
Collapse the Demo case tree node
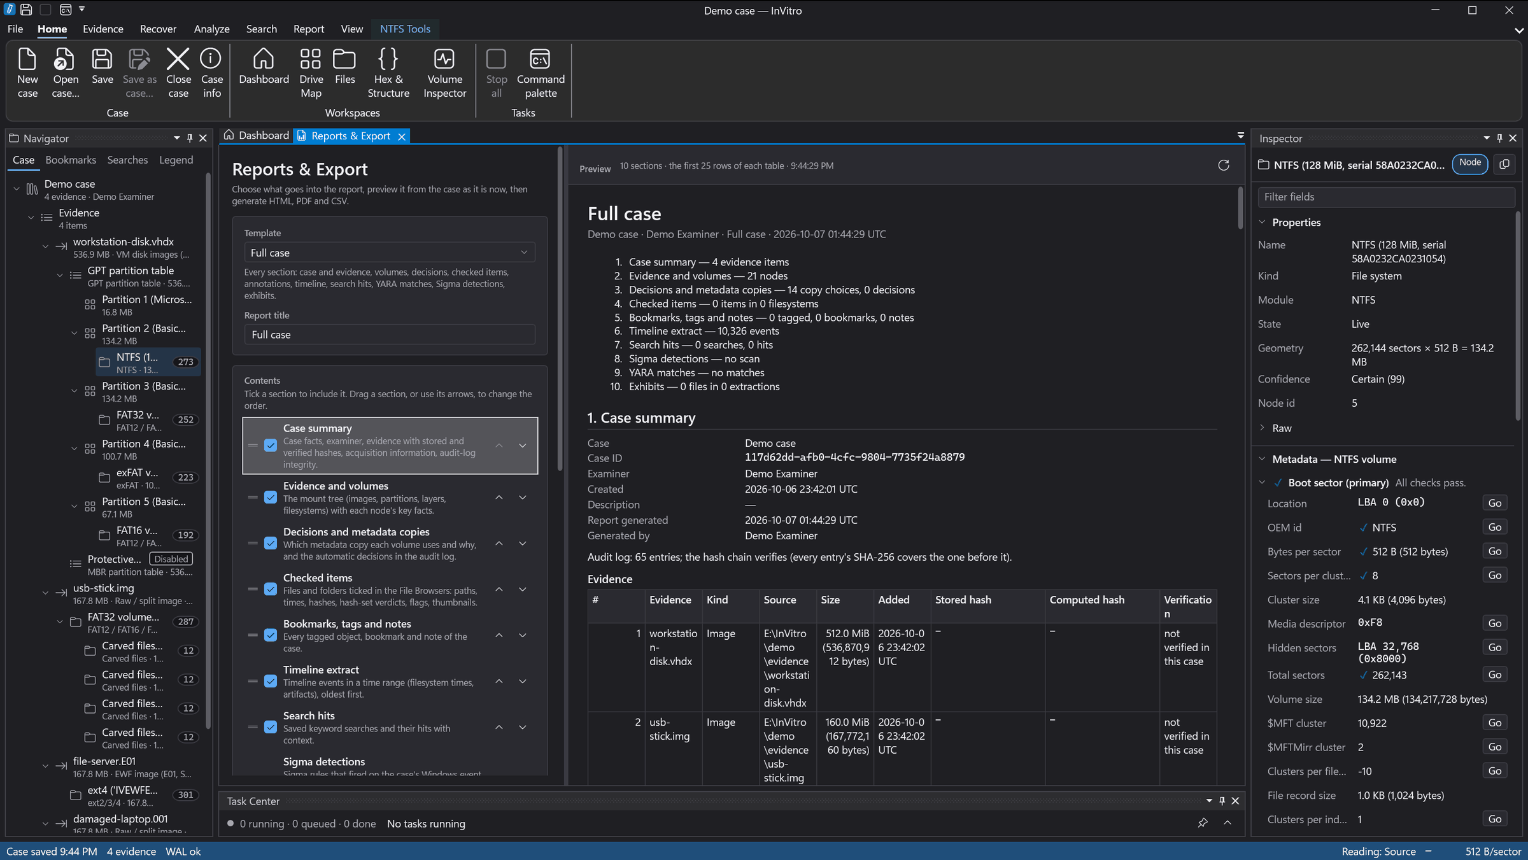click(x=17, y=188)
